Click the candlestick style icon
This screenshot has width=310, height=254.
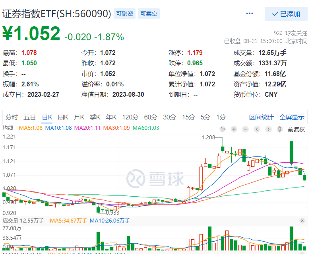[x=279, y=129]
